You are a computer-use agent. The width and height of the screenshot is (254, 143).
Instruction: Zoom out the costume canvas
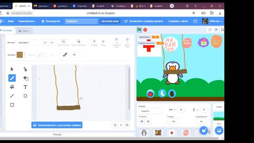(x=115, y=125)
